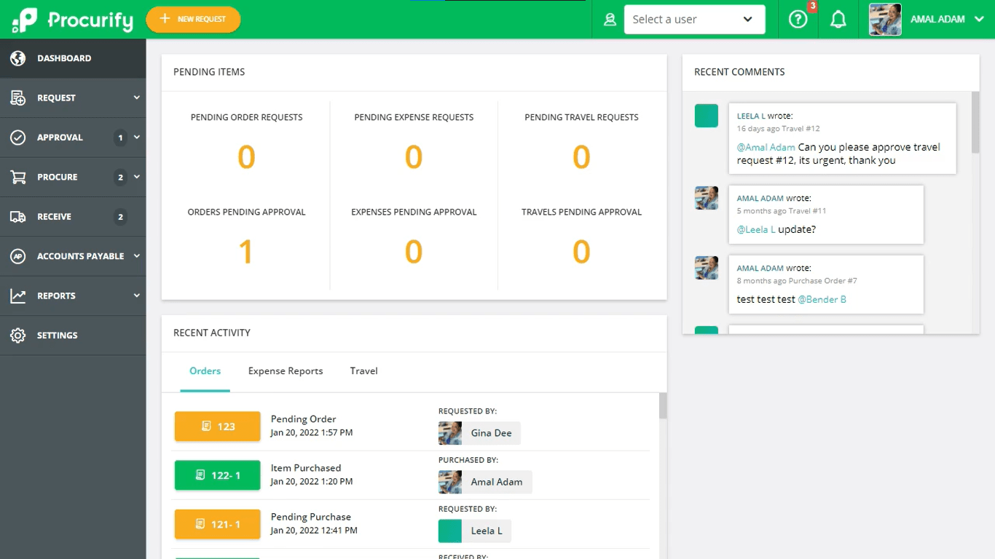Viewport: 995px width, 559px height.
Task: Click the Reports chart icon
Action: pyautogui.click(x=18, y=296)
